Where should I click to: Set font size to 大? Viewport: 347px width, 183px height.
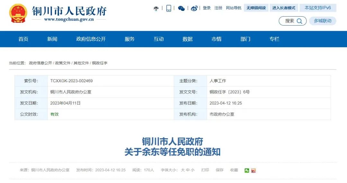[183, 170]
